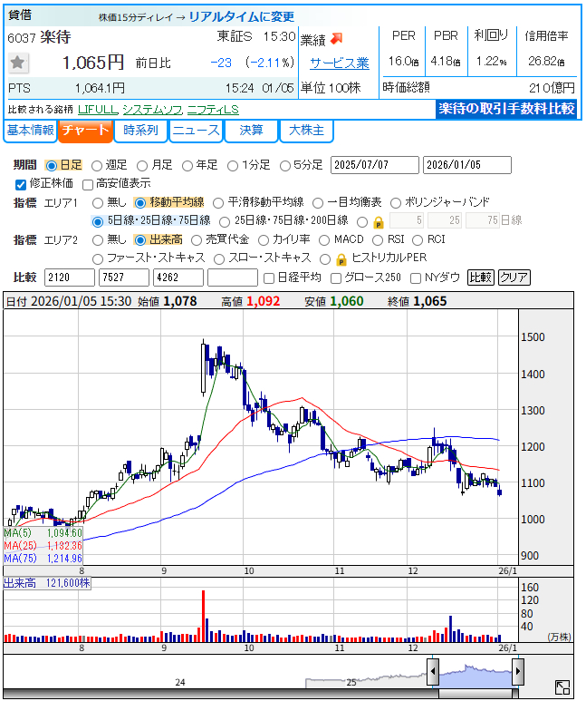Click the star favorite icon beside the price
This screenshot has width=586, height=701.
pyautogui.click(x=19, y=63)
